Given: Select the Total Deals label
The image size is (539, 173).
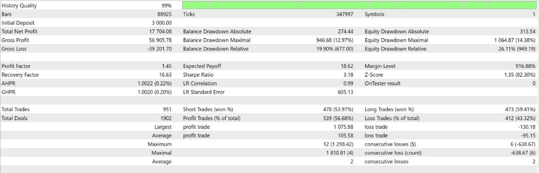Looking at the screenshot, I should 14,118.
